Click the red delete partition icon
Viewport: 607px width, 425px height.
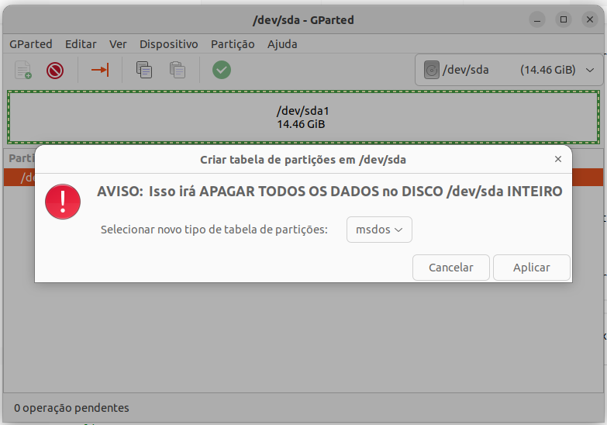coord(55,71)
